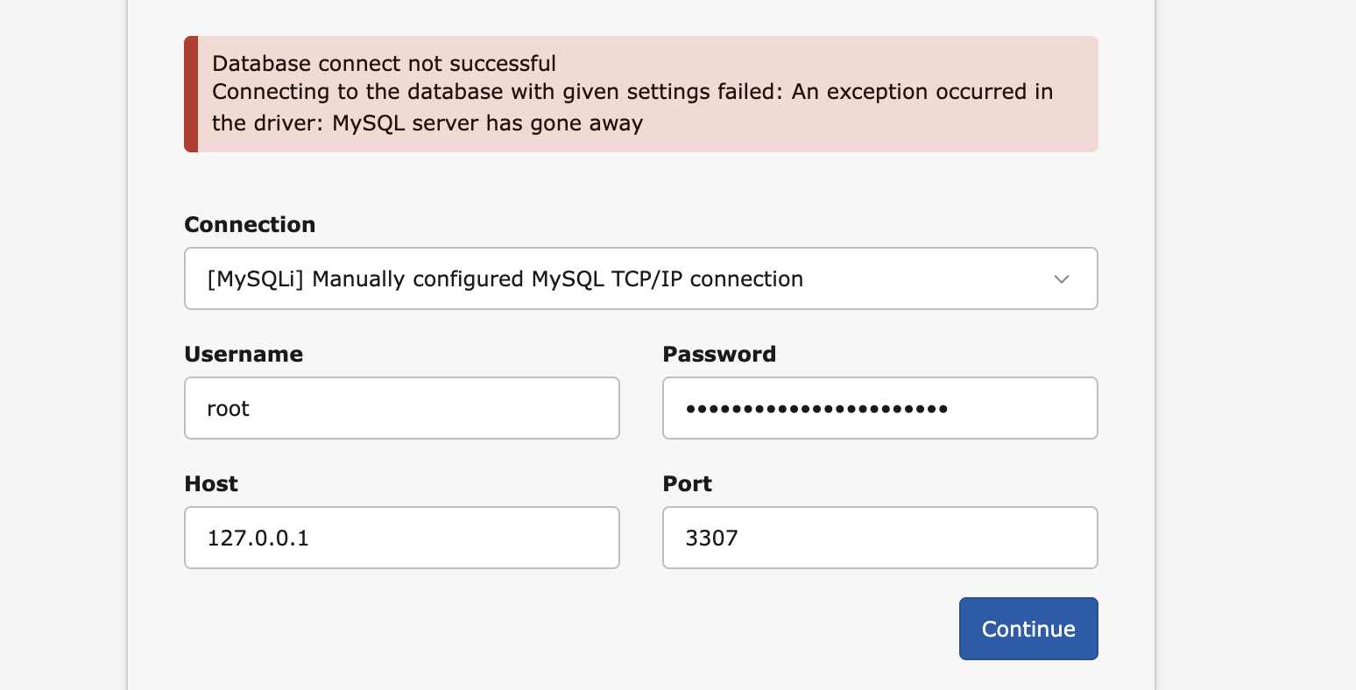Click the Username label text
The width and height of the screenshot is (1356, 690).
(244, 355)
